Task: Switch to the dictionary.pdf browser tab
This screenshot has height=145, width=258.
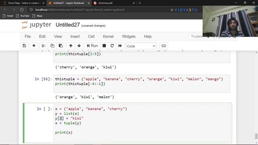Action: (114, 3)
